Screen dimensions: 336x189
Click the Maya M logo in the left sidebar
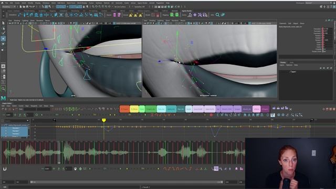(x=3, y=98)
